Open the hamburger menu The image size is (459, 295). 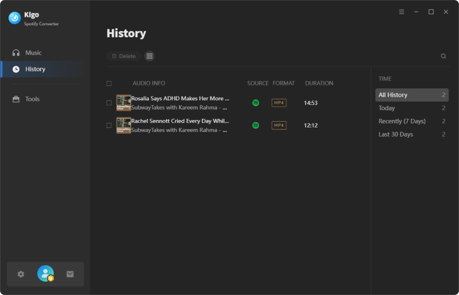402,11
